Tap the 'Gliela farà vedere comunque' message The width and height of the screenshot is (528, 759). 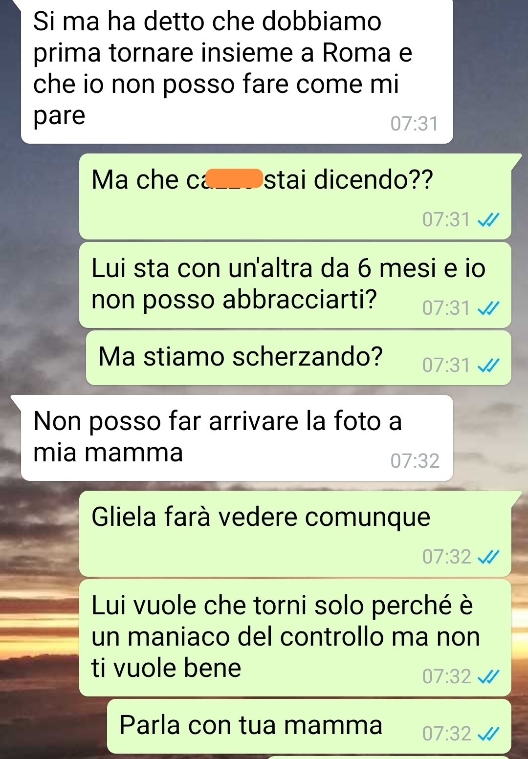pos(295,534)
